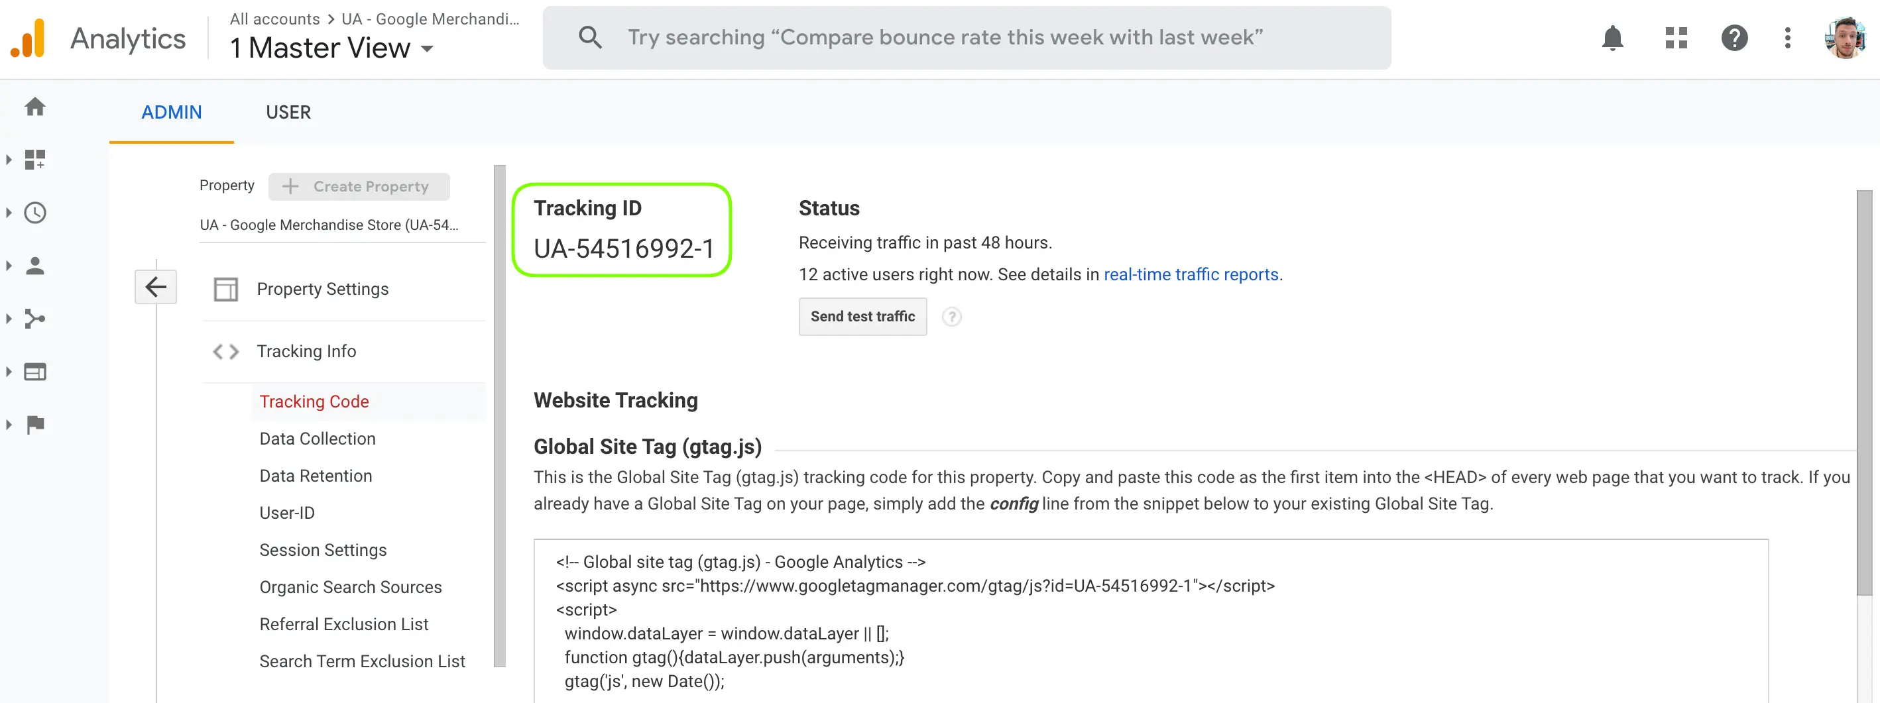Open real-time traffic reports link

1191,274
